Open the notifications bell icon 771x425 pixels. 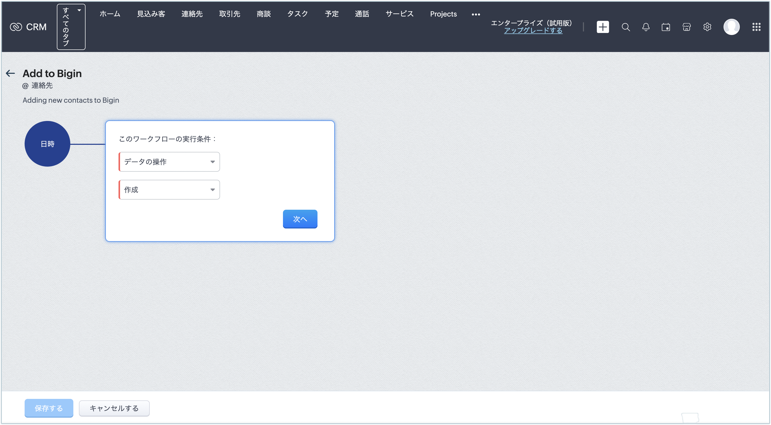coord(646,27)
